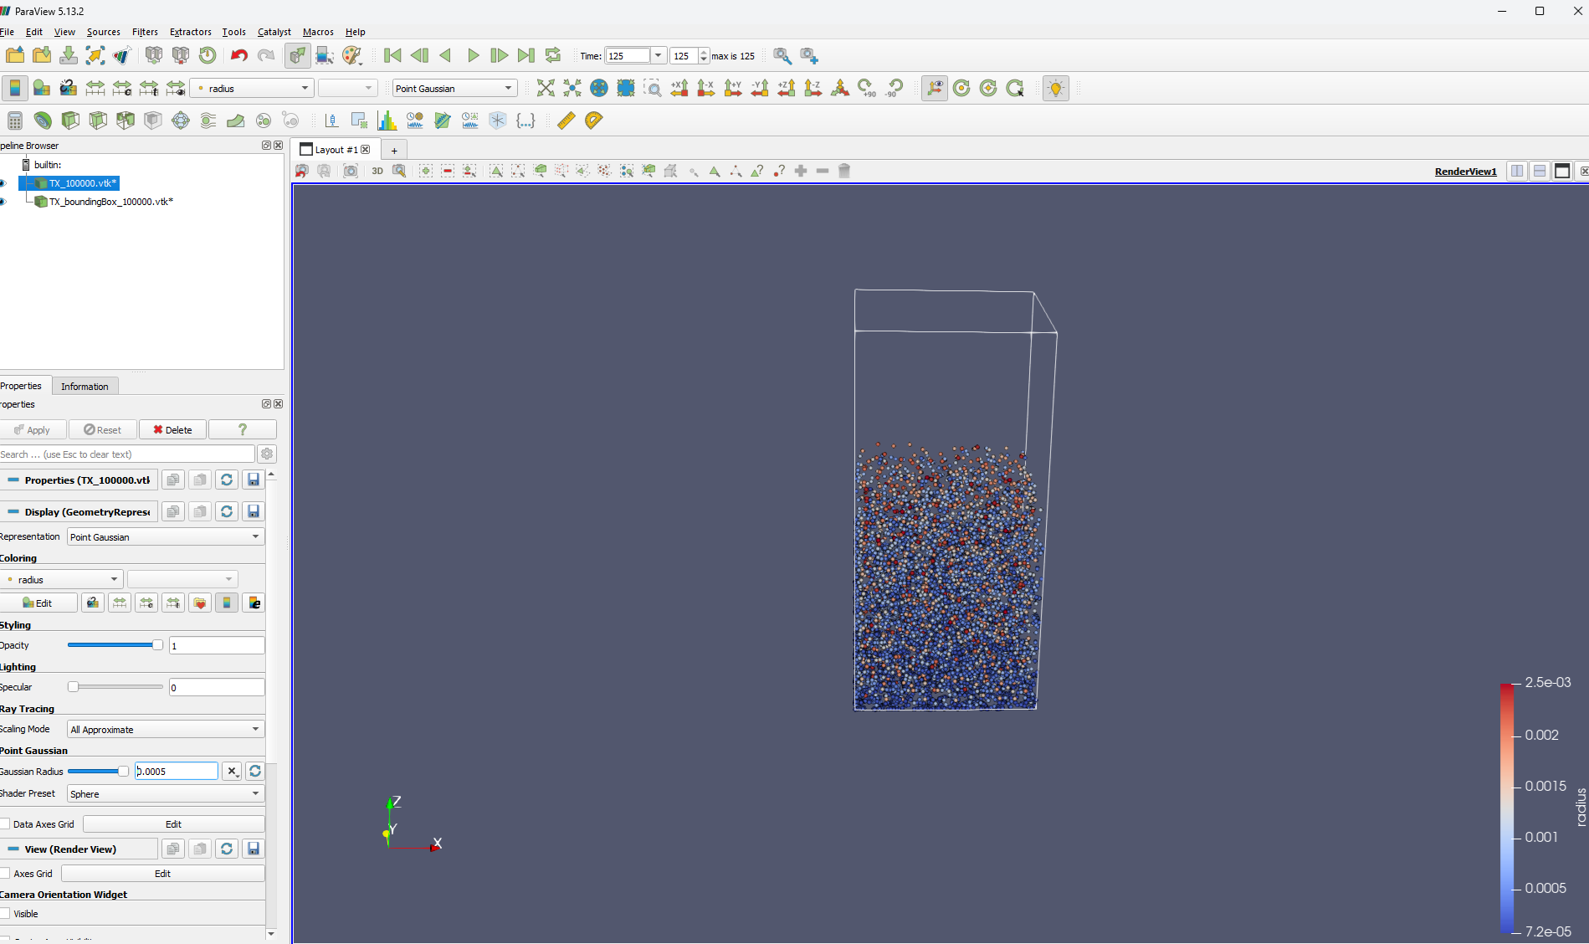Image resolution: width=1589 pixels, height=944 pixels.
Task: Open the Filters menu
Action: (145, 32)
